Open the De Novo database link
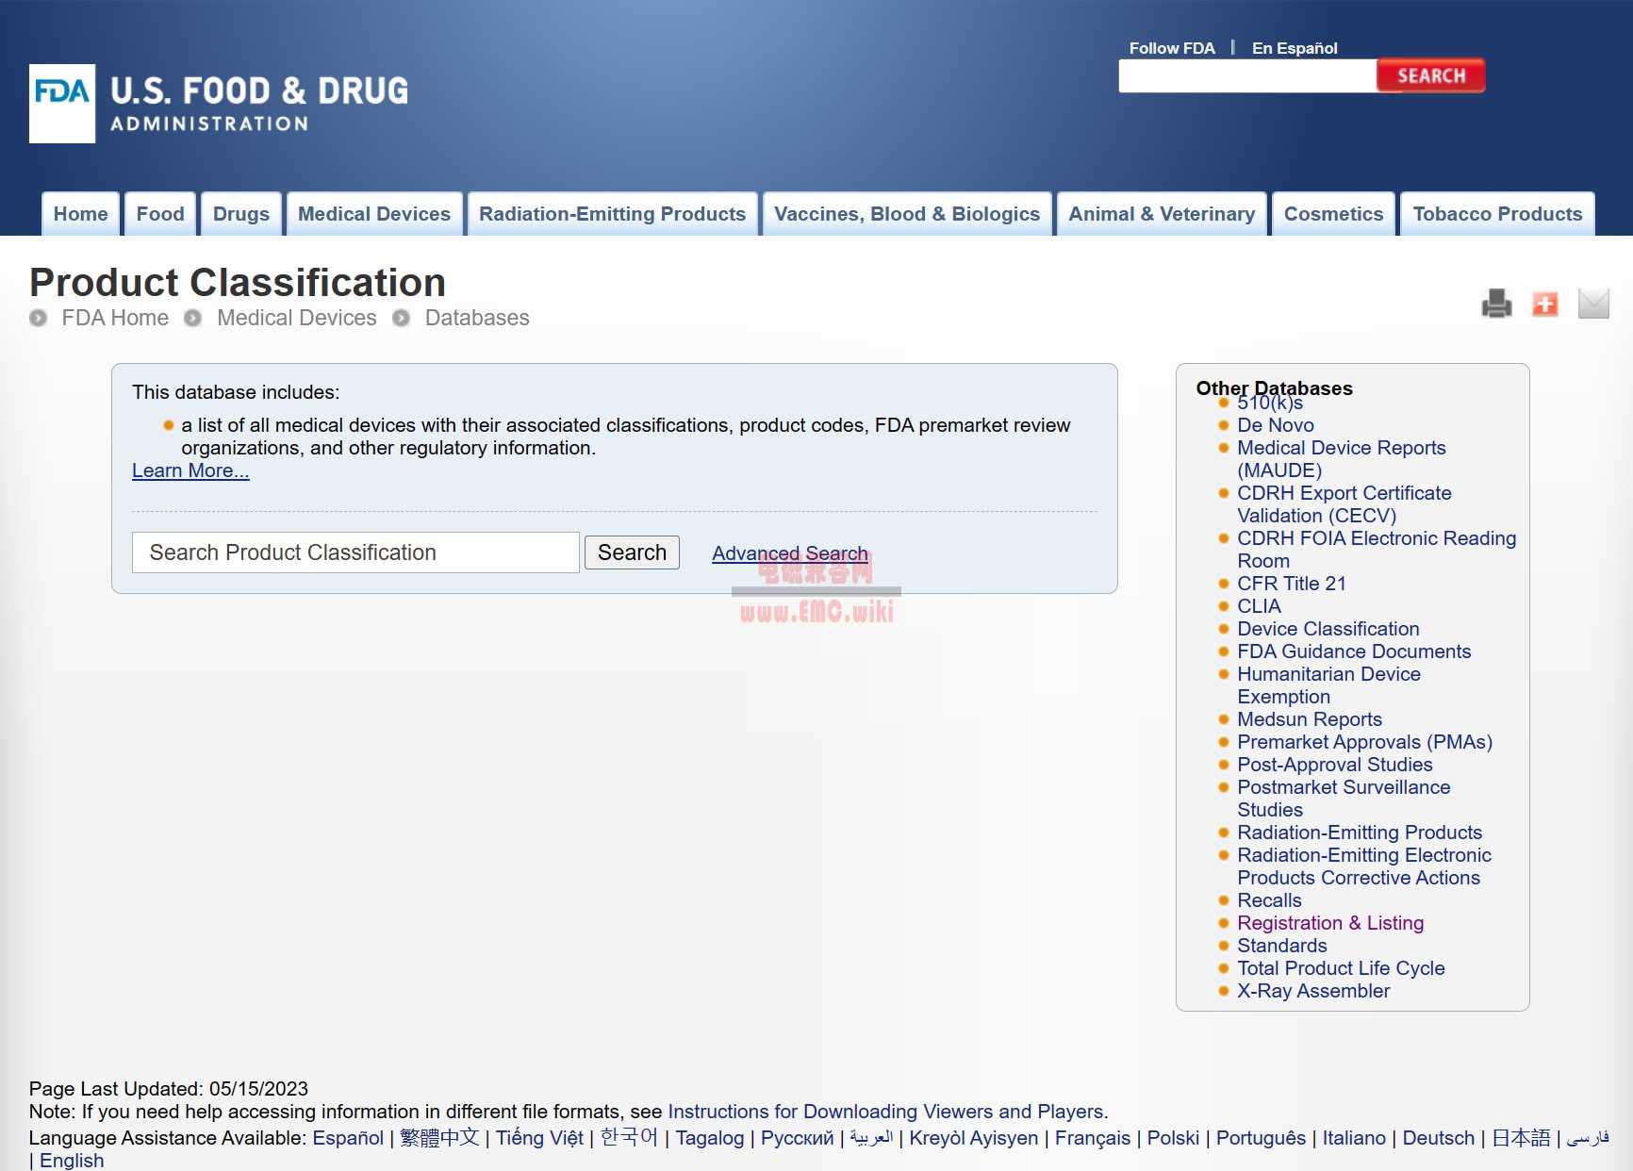The width and height of the screenshot is (1633, 1171). 1276,425
